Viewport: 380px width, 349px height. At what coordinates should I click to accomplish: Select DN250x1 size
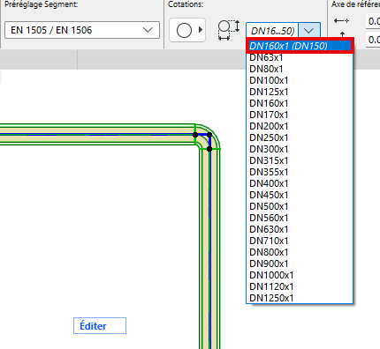pos(300,137)
